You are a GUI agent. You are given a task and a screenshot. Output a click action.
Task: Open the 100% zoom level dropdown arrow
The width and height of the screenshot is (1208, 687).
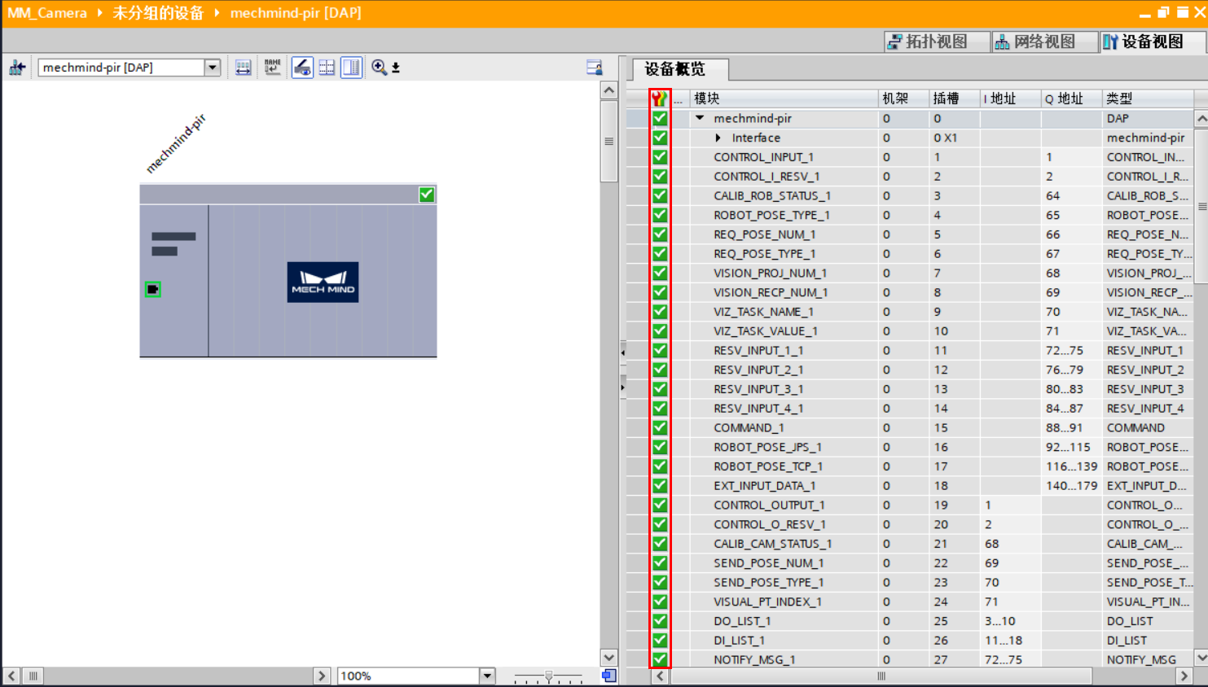[x=487, y=676]
